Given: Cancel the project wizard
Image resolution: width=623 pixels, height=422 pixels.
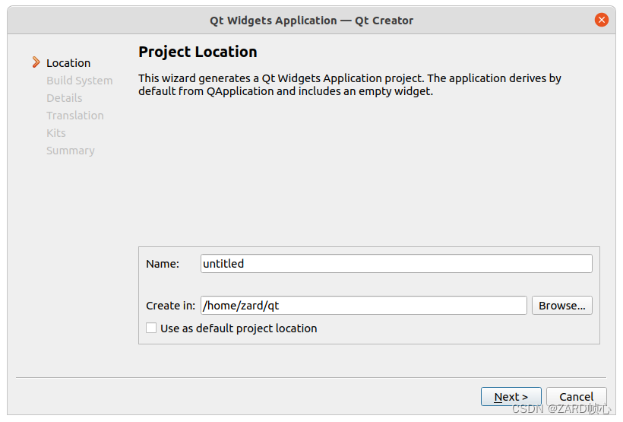Looking at the screenshot, I should point(576,396).
